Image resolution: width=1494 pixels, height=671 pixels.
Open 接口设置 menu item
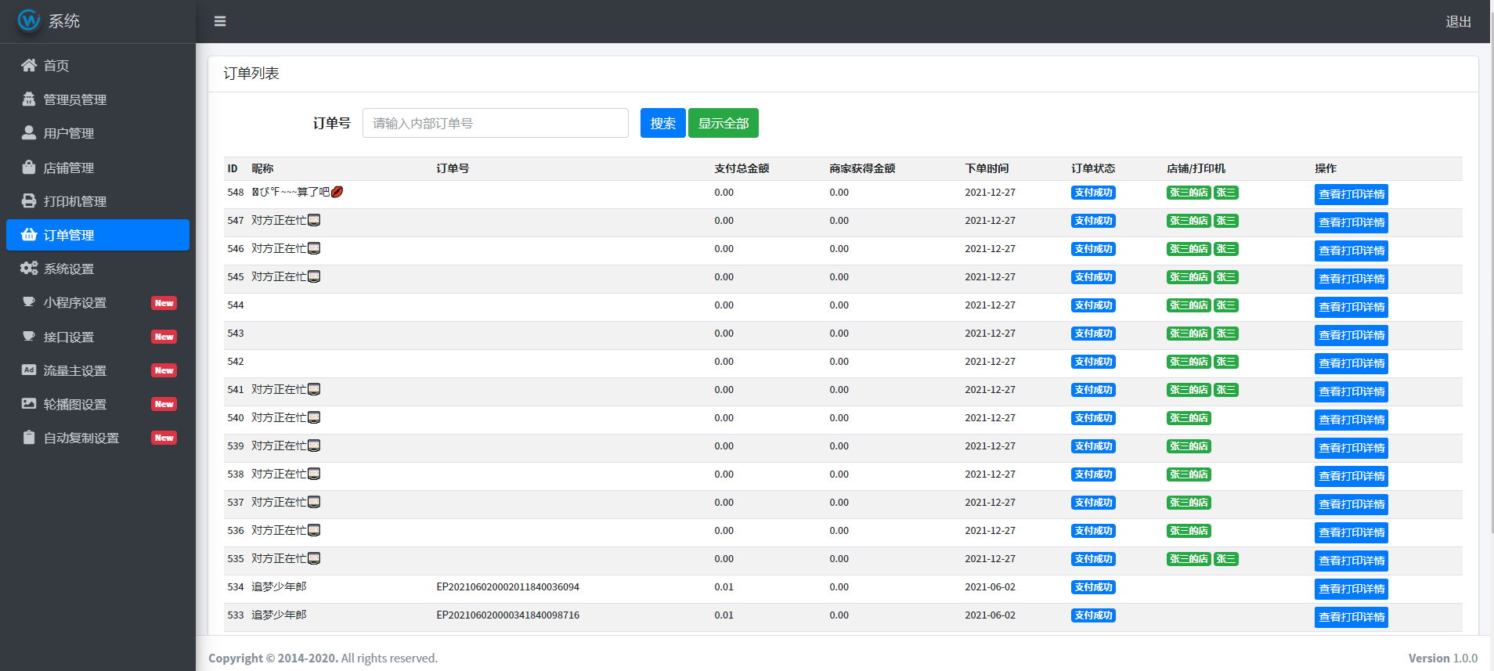click(x=69, y=337)
